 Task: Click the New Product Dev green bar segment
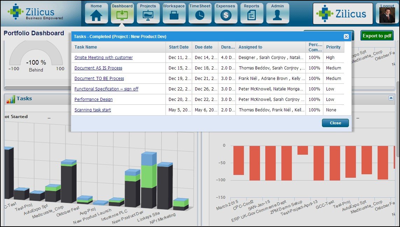pos(149,177)
